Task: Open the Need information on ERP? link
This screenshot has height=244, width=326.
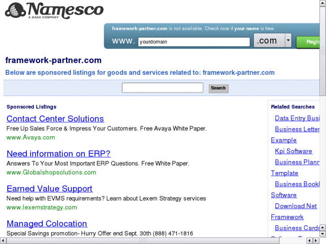Action: (58, 154)
